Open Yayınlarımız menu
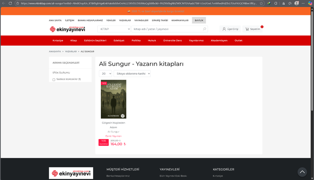 (x=196, y=40)
